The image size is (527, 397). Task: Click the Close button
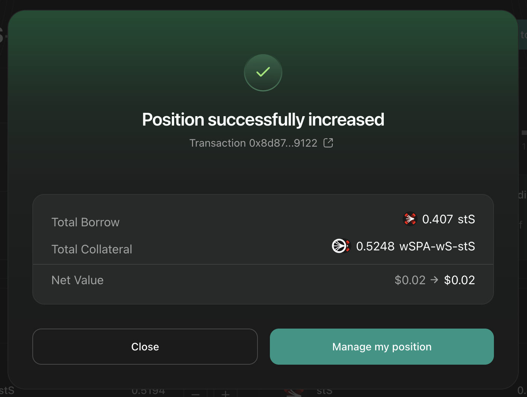click(145, 347)
